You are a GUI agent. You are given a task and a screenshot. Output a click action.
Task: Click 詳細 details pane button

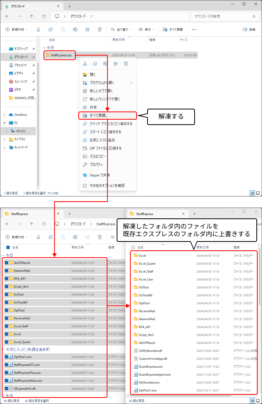click(x=249, y=30)
